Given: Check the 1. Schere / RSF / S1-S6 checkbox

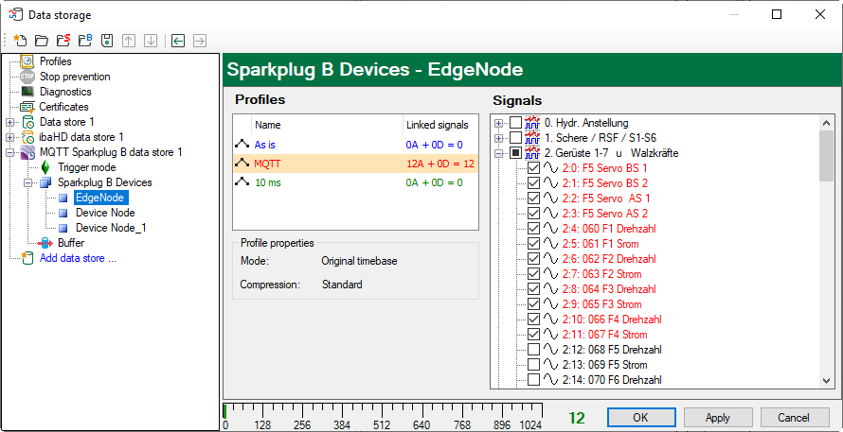Looking at the screenshot, I should (515, 138).
